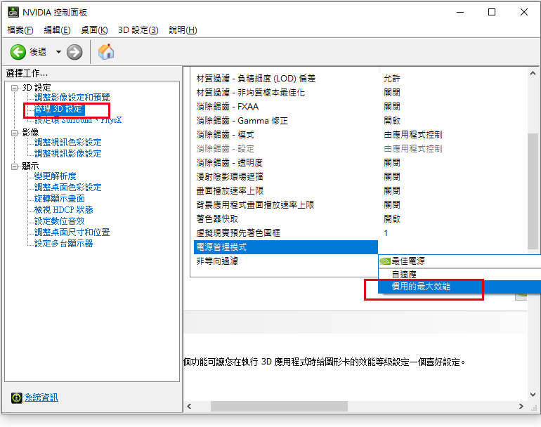Select the 電源管理模式 setting row

point(286,247)
